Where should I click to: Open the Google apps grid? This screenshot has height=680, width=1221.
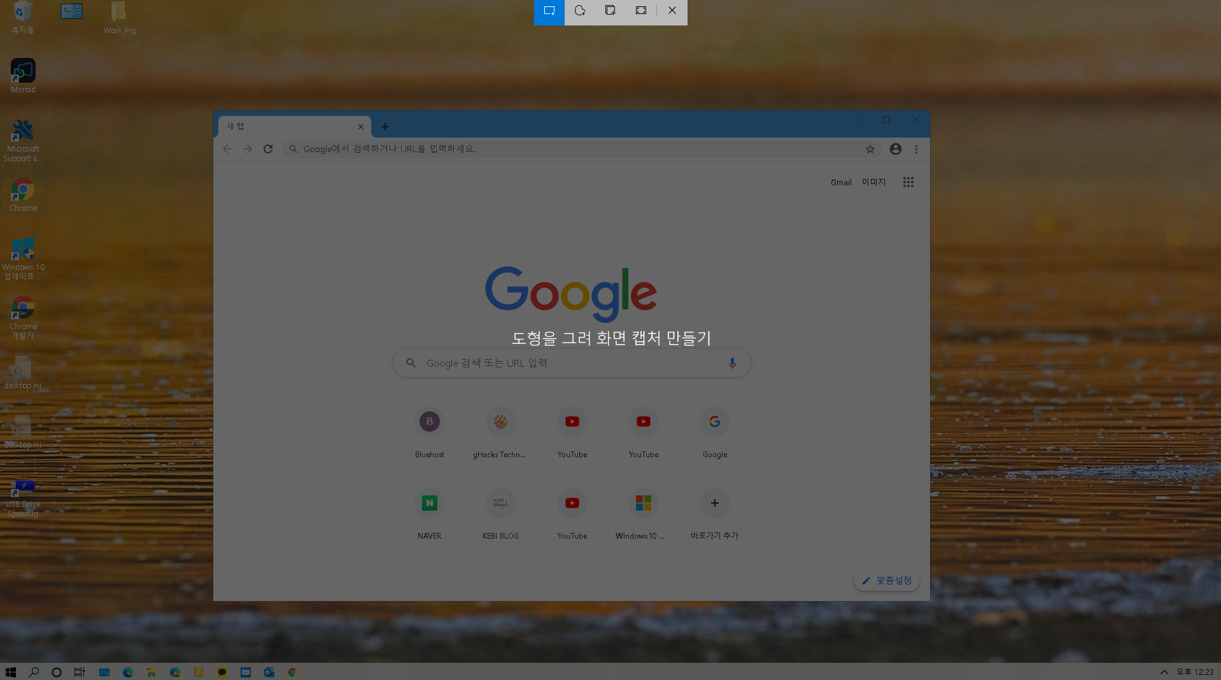(908, 183)
